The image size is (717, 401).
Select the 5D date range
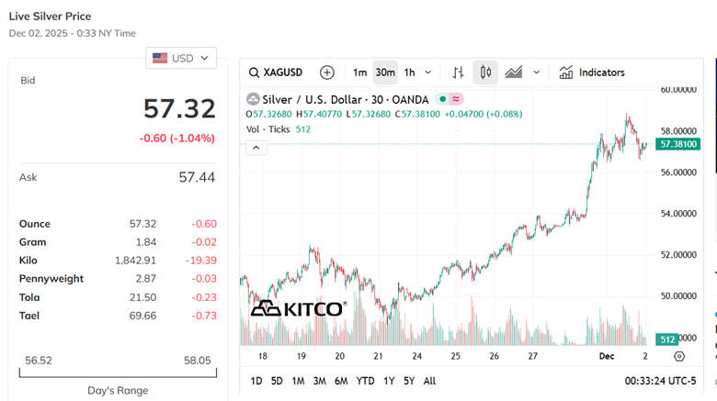(x=277, y=381)
